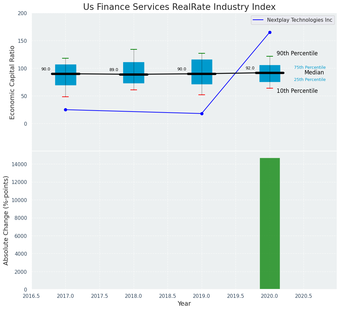The image size is (340, 310).
Task: Click the green 2020 absolute change bar
Action: point(270,223)
